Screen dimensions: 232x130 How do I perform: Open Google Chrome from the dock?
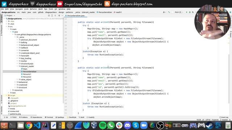pyautogui.click(x=29, y=125)
